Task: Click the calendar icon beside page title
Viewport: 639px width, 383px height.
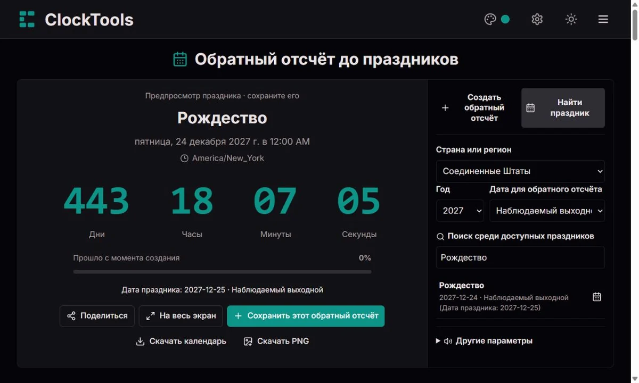Action: [180, 59]
